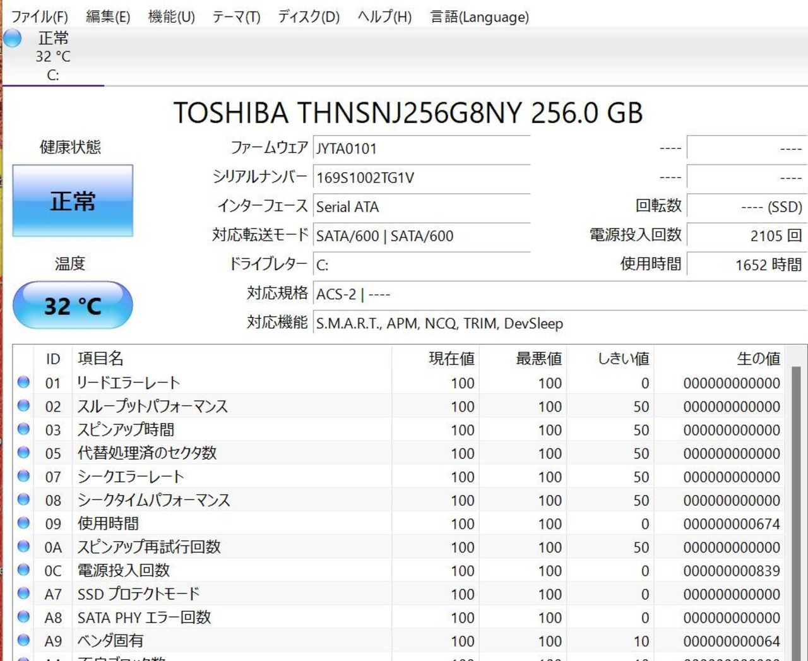808x661 pixels.
Task: Click the blue status icon for drive C:
Action: (12, 39)
